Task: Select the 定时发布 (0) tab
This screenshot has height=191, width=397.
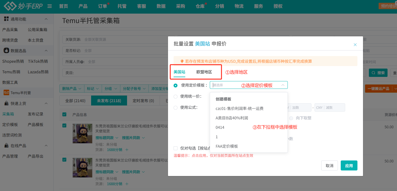Action: (143, 101)
